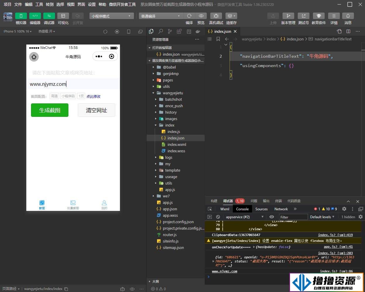Open the mini-program mode dropdown
Image resolution: width=365 pixels, height=292 pixels.
point(112,16)
